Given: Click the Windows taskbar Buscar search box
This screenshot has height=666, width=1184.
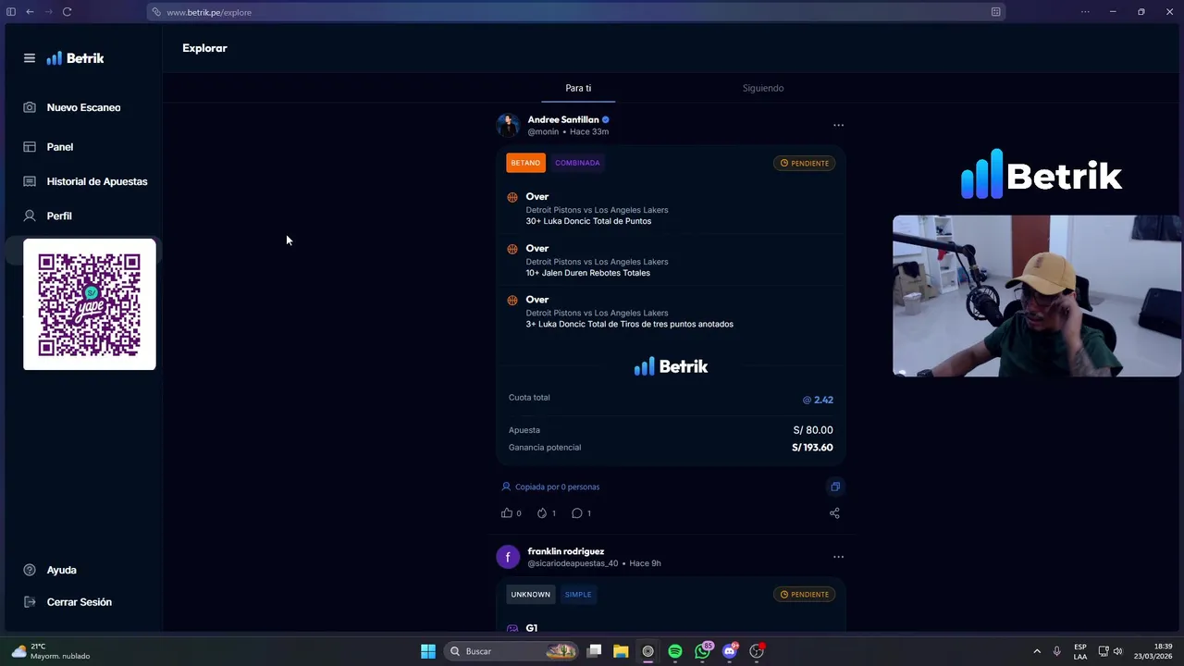Looking at the screenshot, I should (x=511, y=651).
